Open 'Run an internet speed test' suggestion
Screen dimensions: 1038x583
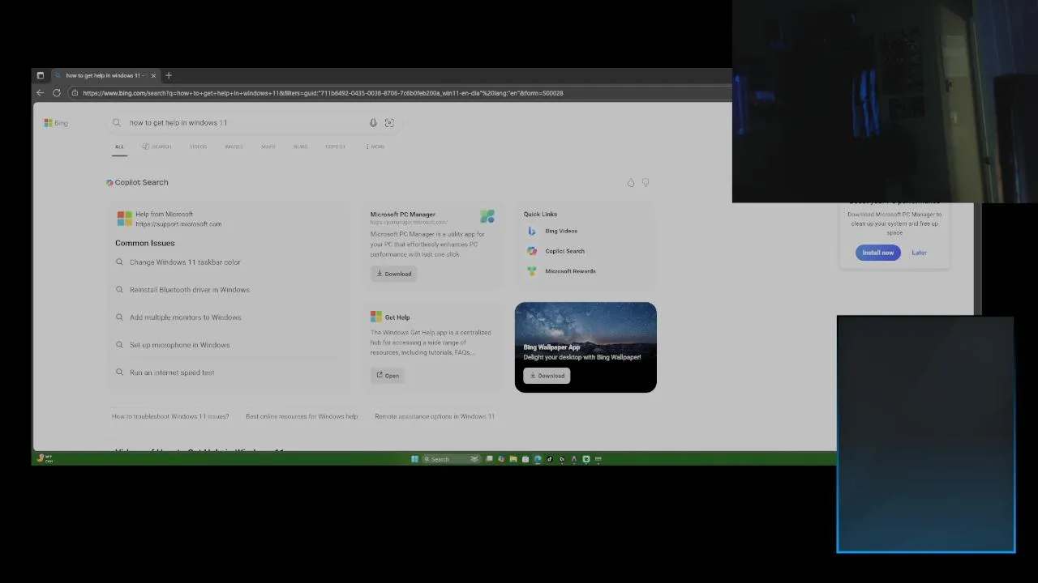[x=172, y=372]
